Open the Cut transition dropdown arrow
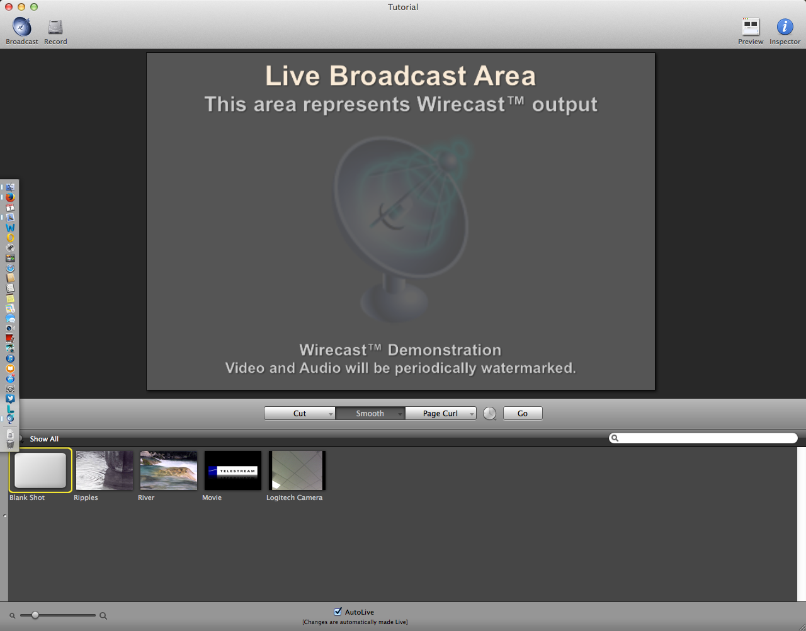806x631 pixels. click(x=331, y=413)
